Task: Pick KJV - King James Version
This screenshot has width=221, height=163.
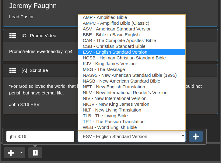Action: pos(132,64)
